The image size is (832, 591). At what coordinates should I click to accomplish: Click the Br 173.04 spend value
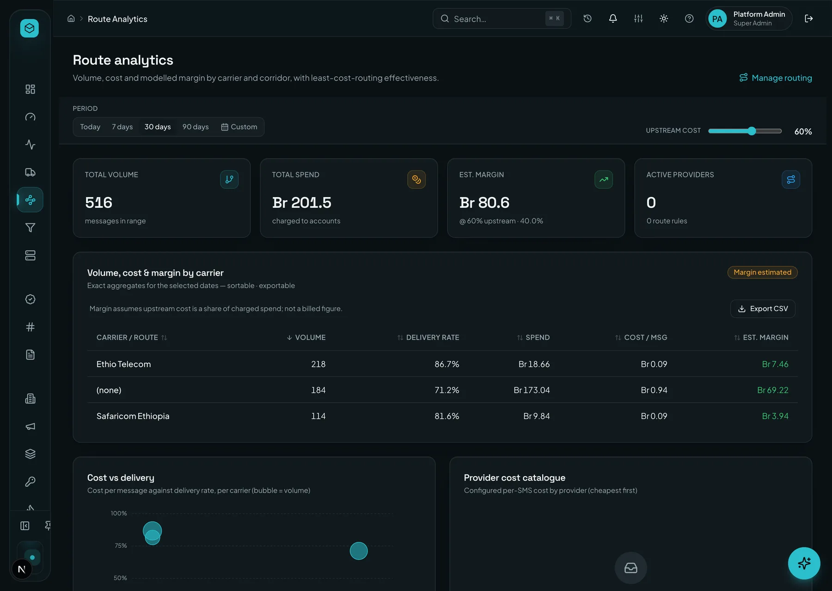click(532, 390)
